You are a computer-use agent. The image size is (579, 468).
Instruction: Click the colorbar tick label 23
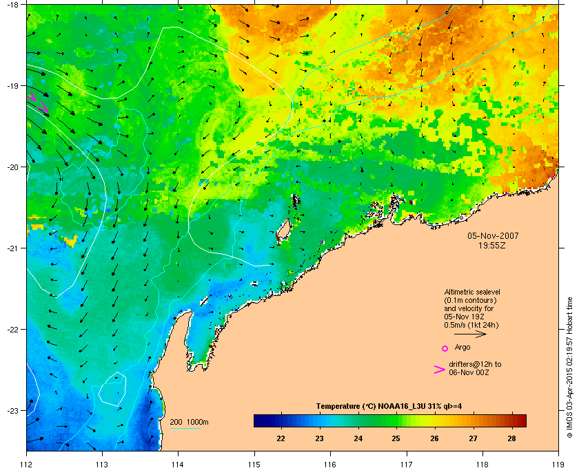(319, 438)
